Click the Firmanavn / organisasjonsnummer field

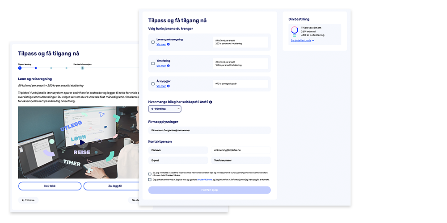click(210, 130)
